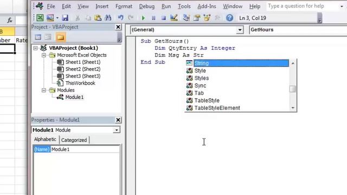347x195 pixels.
Task: Open Properties Window toolbar icon
Action: (x=197, y=18)
